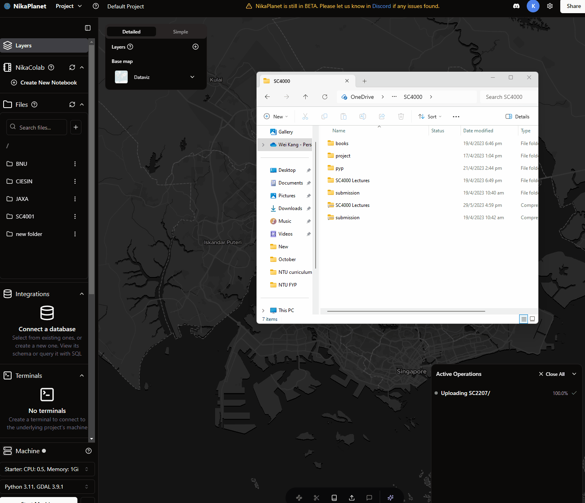Switch Explorer to details view toggle
Image resolution: width=585 pixels, height=503 pixels.
click(524, 319)
